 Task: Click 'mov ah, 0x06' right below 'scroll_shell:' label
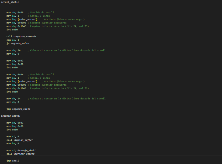click(x=30, y=12)
